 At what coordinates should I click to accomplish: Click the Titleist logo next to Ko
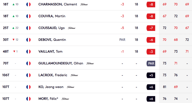71,87
